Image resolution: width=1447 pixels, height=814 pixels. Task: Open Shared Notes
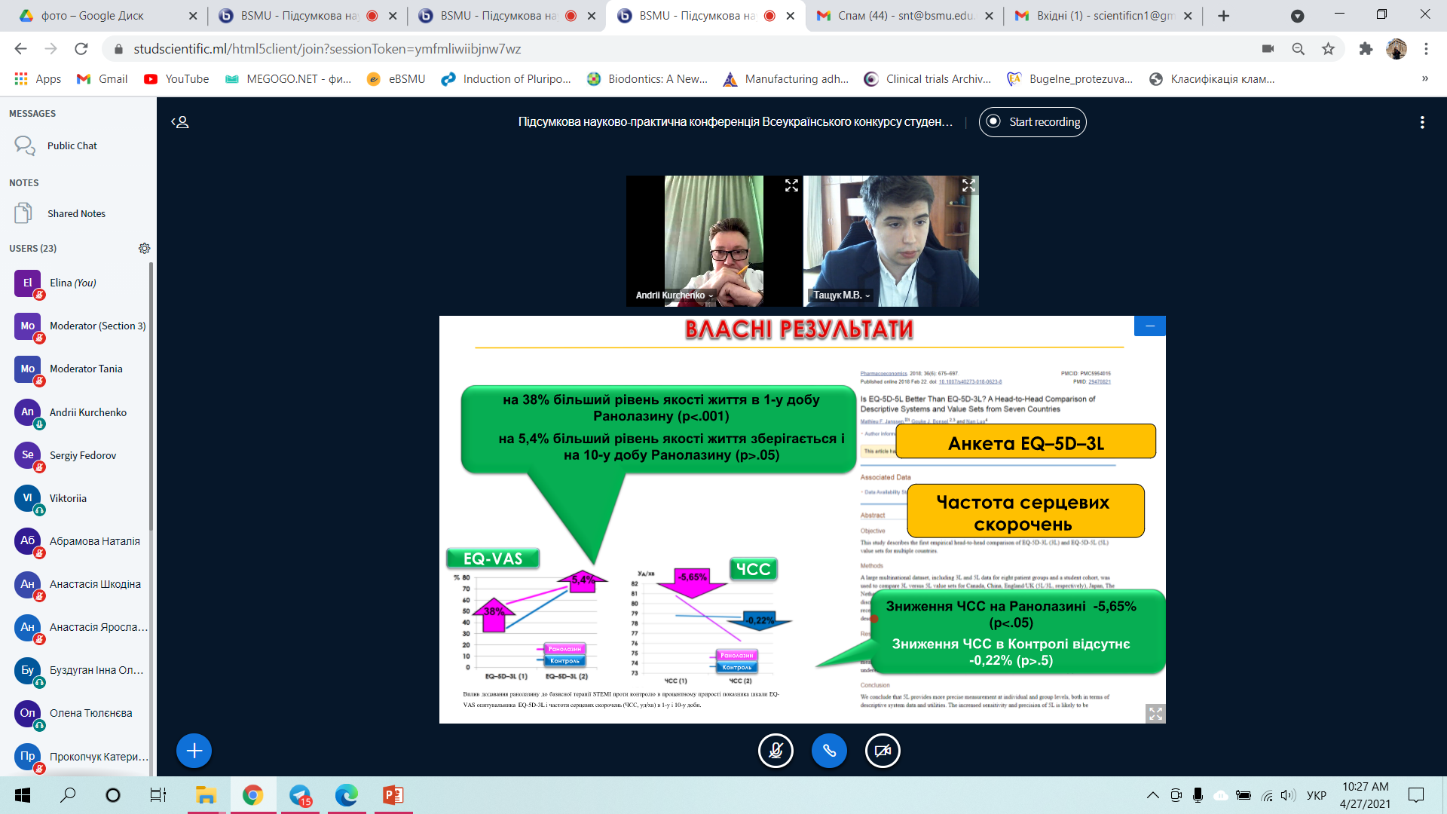(75, 213)
